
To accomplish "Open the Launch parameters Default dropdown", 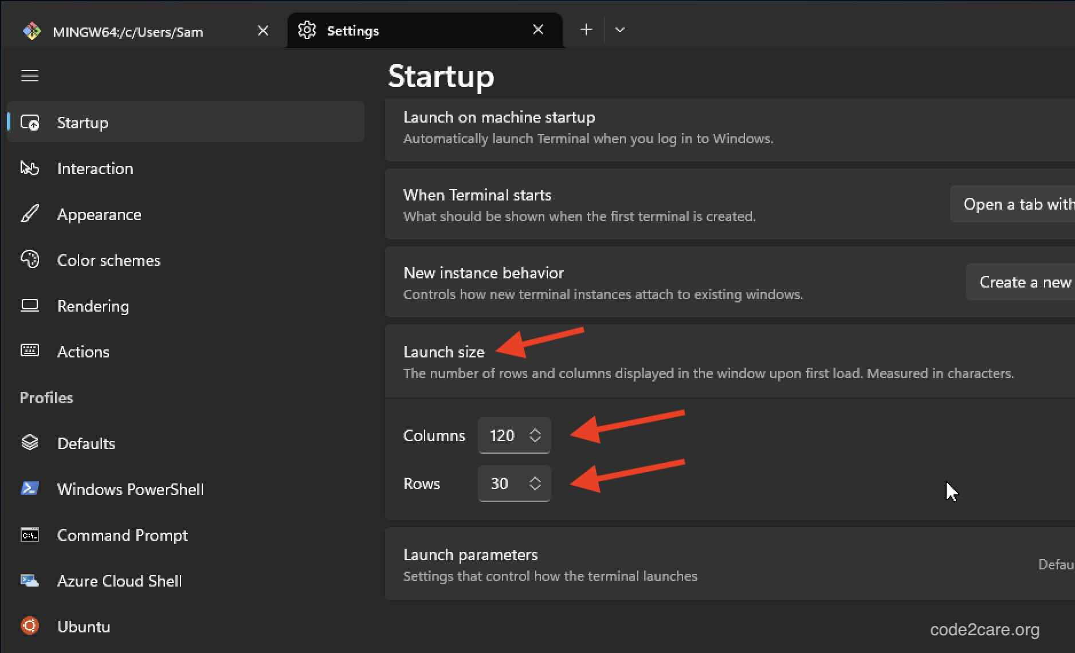I will click(x=1054, y=564).
